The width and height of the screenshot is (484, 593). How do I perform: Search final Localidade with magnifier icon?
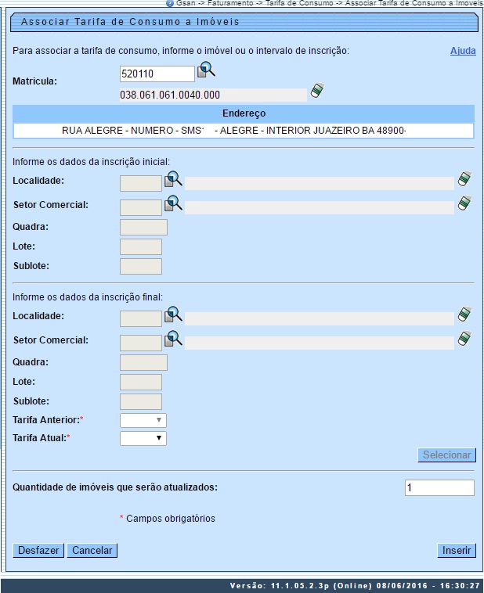pos(172,315)
